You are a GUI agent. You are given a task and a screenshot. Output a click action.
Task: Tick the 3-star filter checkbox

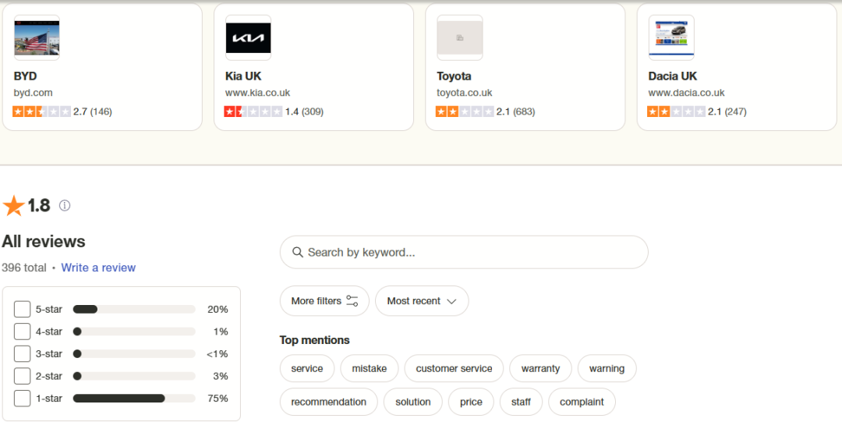tap(22, 353)
